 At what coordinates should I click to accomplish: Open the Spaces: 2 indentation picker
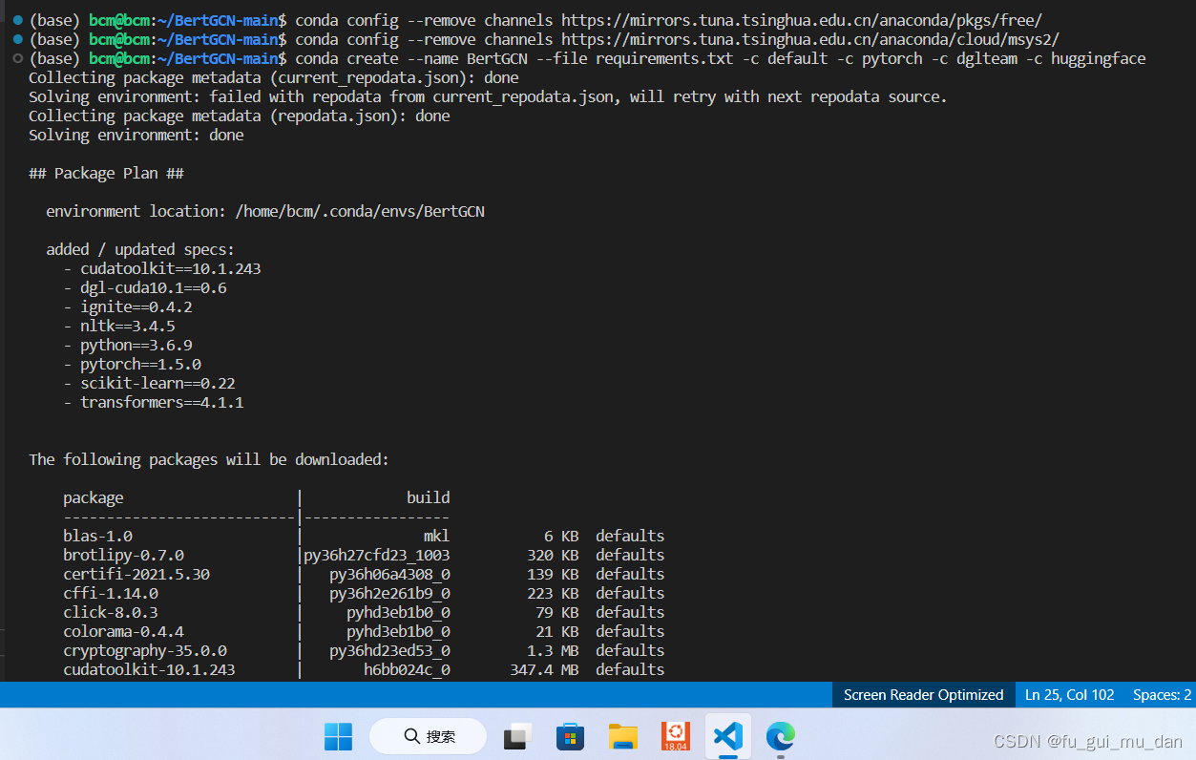coord(1161,694)
